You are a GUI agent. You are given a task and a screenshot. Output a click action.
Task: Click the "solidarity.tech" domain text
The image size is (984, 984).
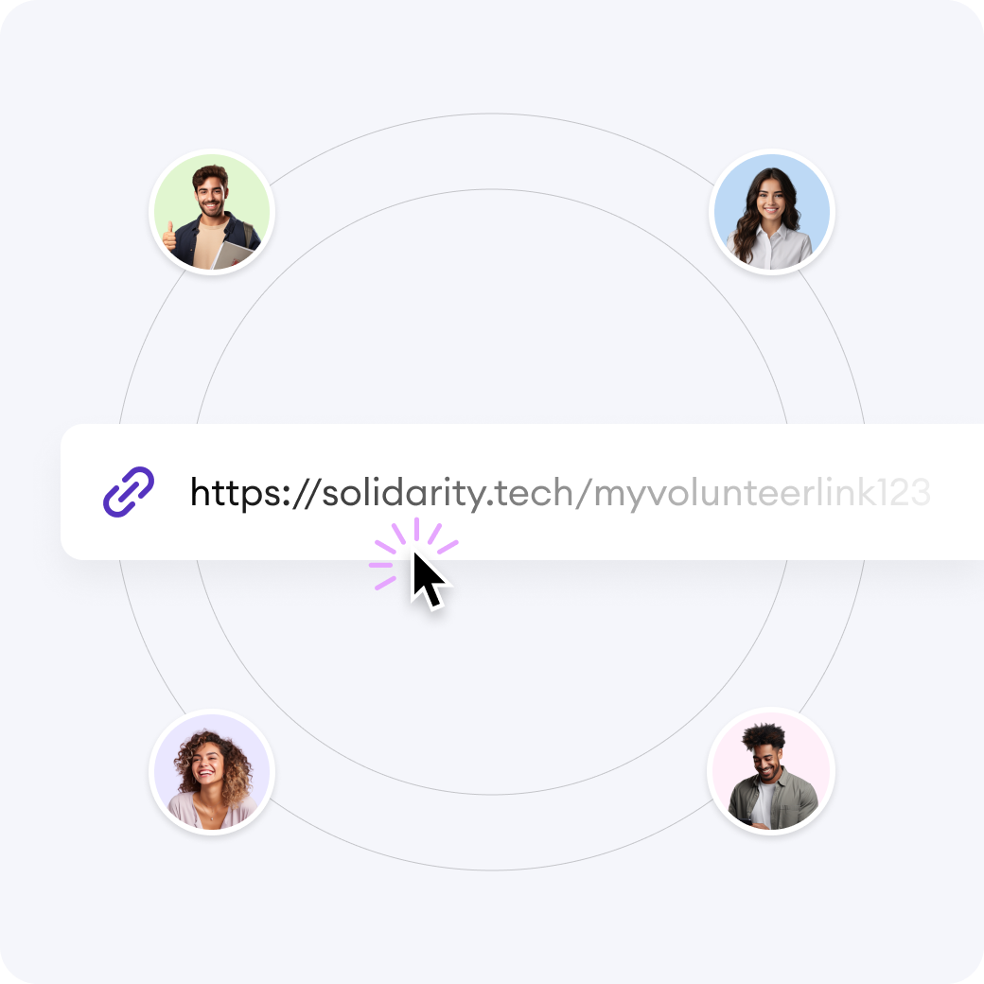tap(448, 493)
